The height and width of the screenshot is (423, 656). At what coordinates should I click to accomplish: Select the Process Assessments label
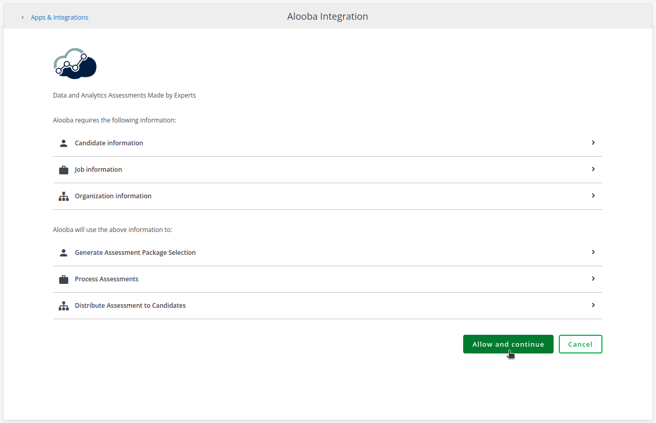(x=107, y=279)
